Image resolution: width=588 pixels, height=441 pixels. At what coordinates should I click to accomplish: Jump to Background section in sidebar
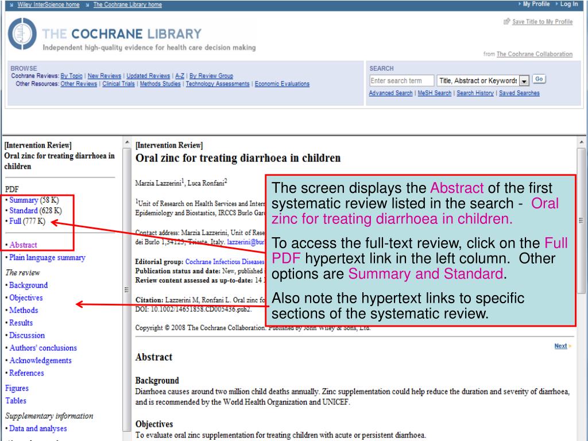(29, 285)
